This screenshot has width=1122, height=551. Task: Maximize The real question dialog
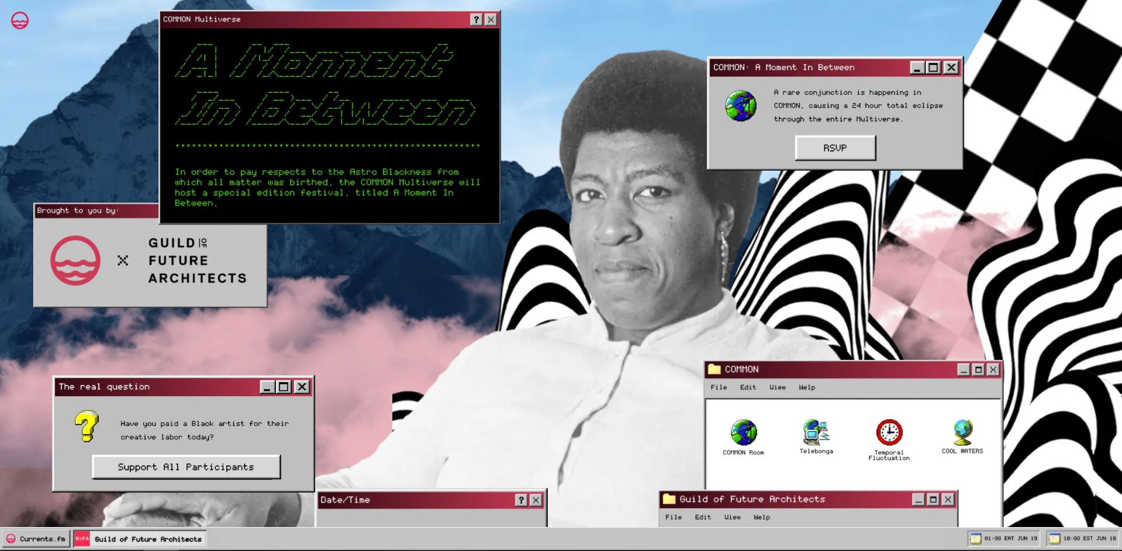click(x=284, y=387)
